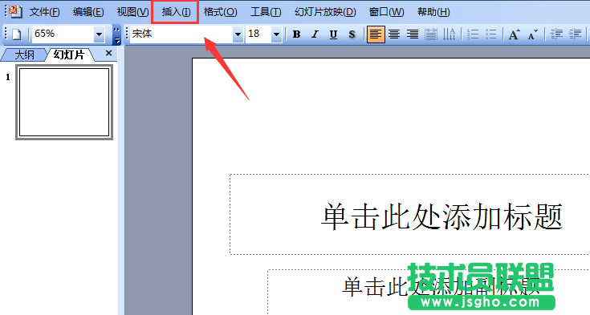
Task: Close the slides pane
Action: 108,54
